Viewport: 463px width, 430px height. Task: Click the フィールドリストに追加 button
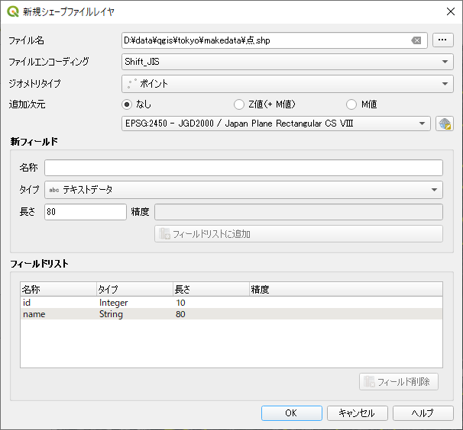coord(299,234)
